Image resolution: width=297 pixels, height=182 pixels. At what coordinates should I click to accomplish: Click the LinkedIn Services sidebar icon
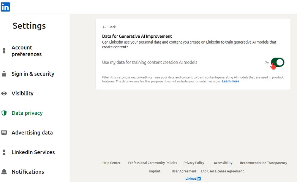pyautogui.click(x=4, y=152)
